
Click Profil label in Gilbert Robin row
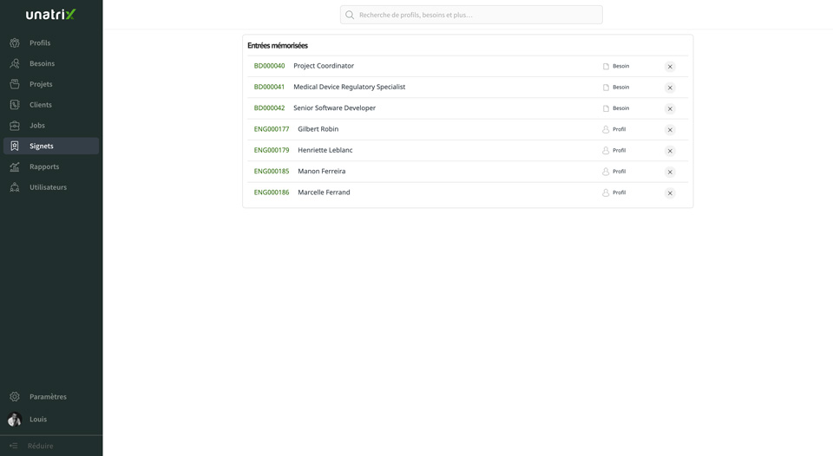pyautogui.click(x=619, y=129)
